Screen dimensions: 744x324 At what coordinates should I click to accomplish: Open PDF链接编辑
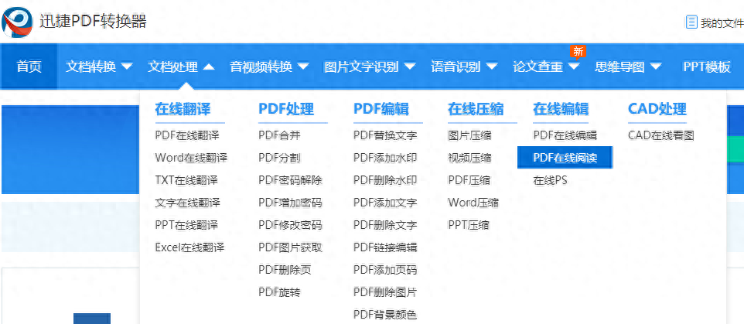[x=385, y=247]
